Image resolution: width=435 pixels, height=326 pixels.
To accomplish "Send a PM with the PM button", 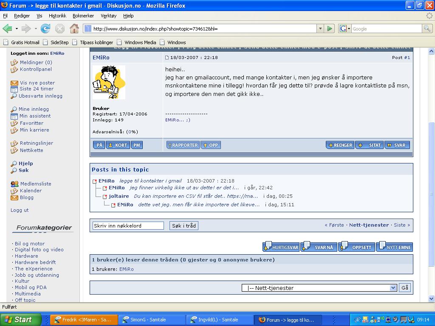I will [137, 145].
